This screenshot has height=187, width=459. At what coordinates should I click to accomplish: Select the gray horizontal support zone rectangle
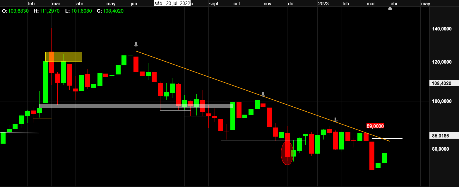(x=136, y=106)
